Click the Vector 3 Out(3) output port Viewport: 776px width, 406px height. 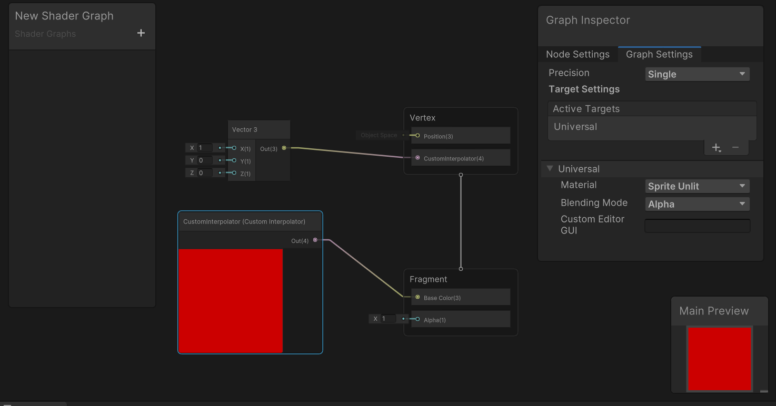point(284,148)
